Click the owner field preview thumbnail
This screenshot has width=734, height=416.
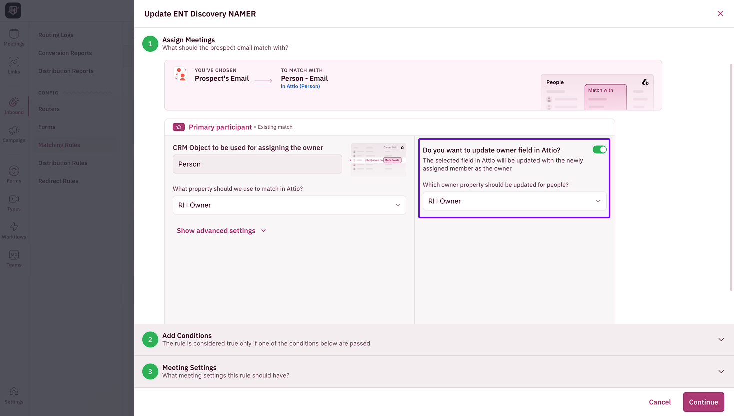point(378,160)
